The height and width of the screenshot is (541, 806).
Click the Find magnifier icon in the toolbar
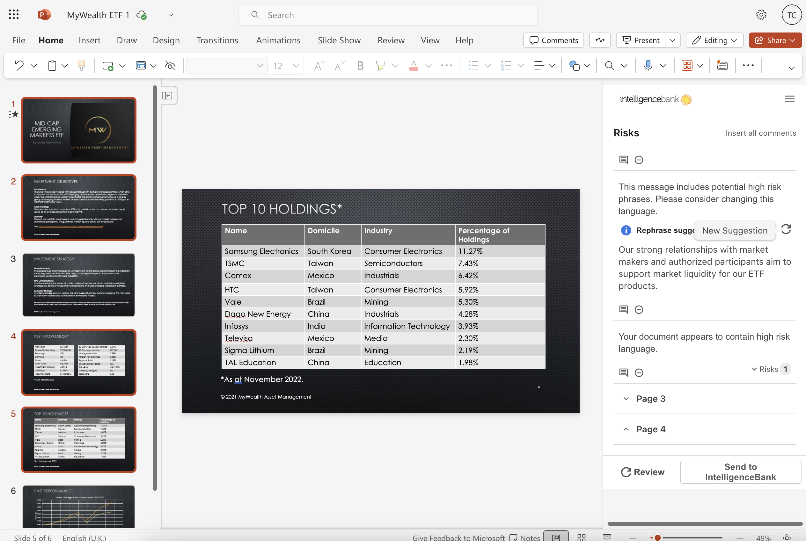[x=609, y=66]
